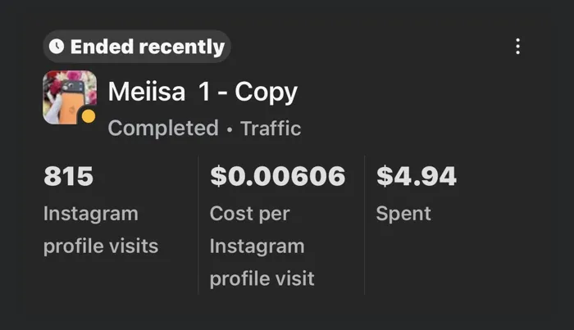The width and height of the screenshot is (574, 330).
Task: Click the separator dot between Completed and Traffic
Action: pyautogui.click(x=230, y=129)
